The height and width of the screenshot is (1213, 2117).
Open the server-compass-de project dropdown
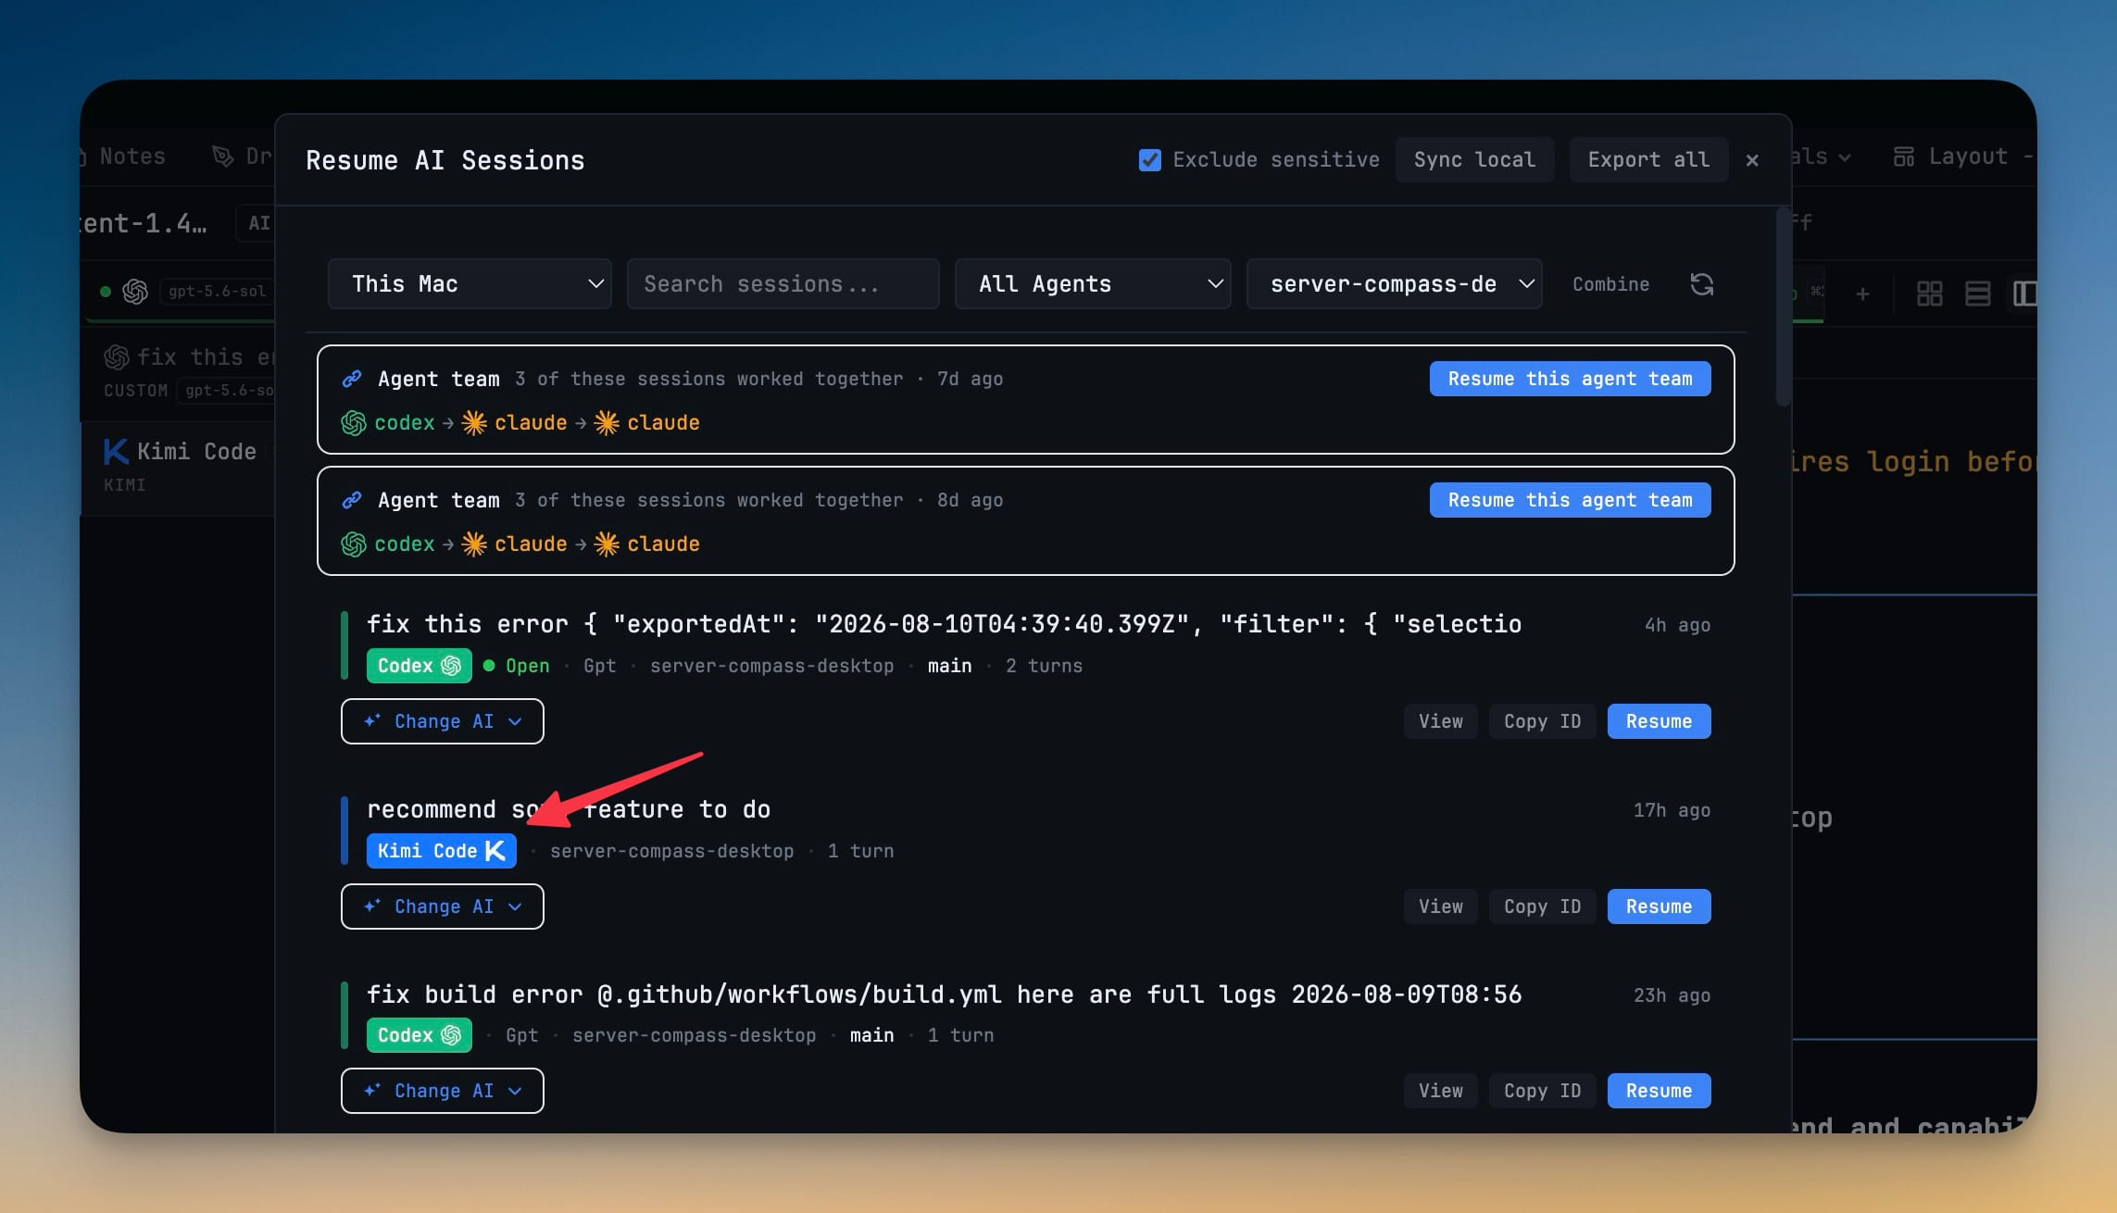(1394, 284)
